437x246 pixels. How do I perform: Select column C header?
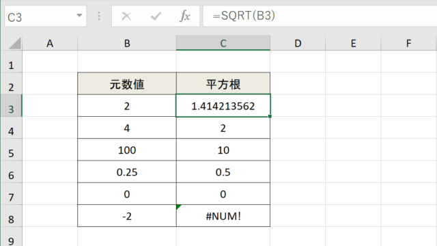point(223,43)
